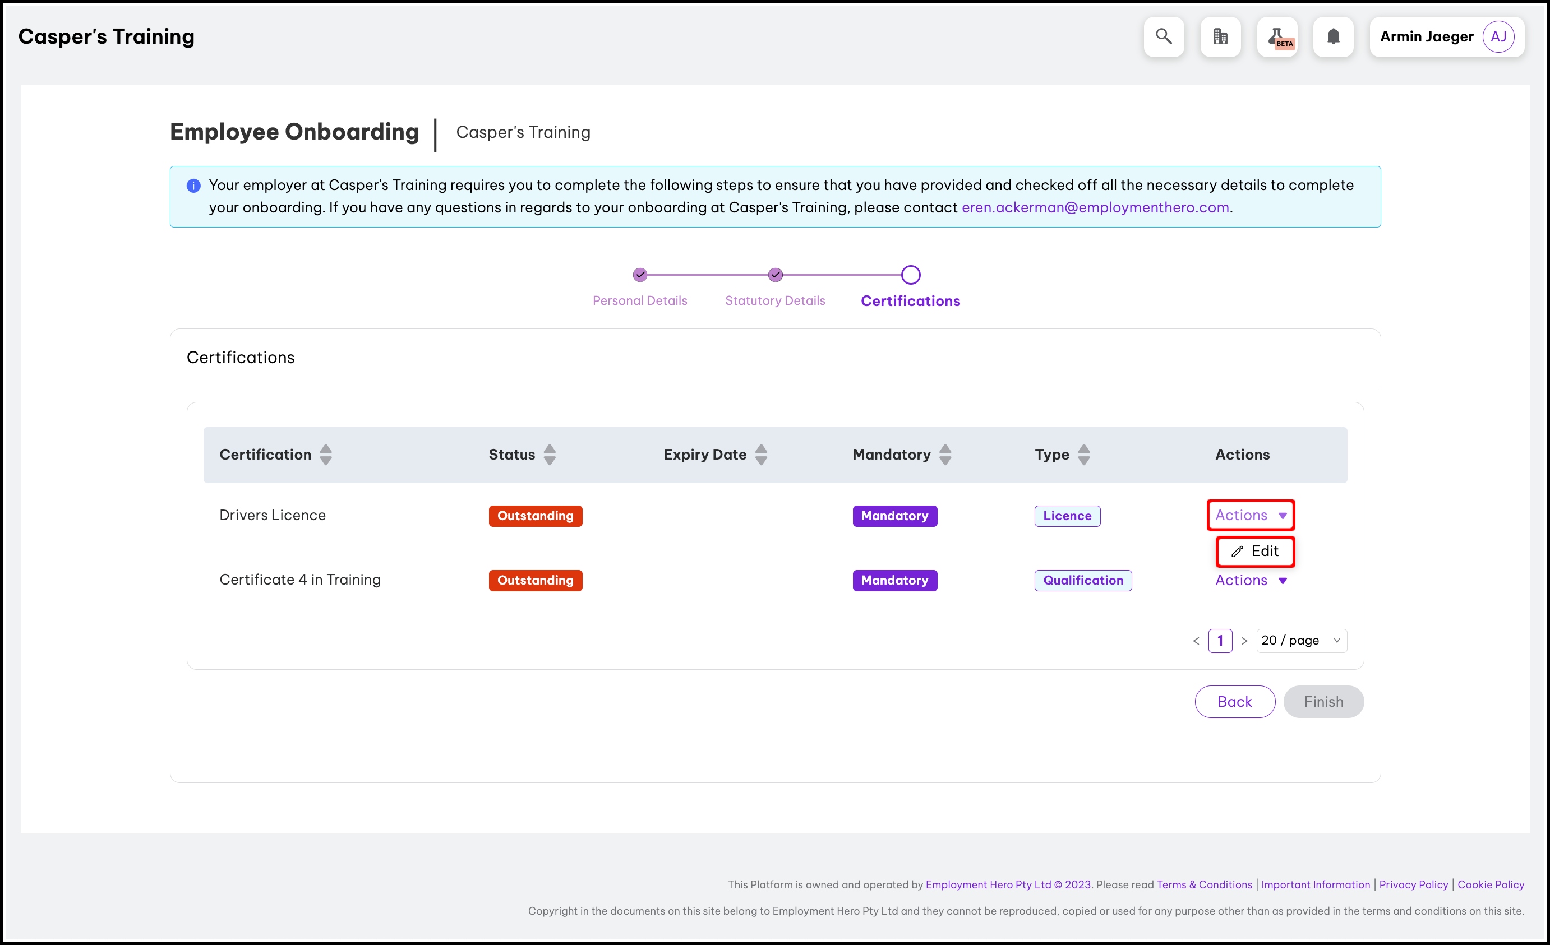Viewport: 1550px width, 945px height.
Task: Open the Privacy Policy link
Action: [x=1413, y=884]
